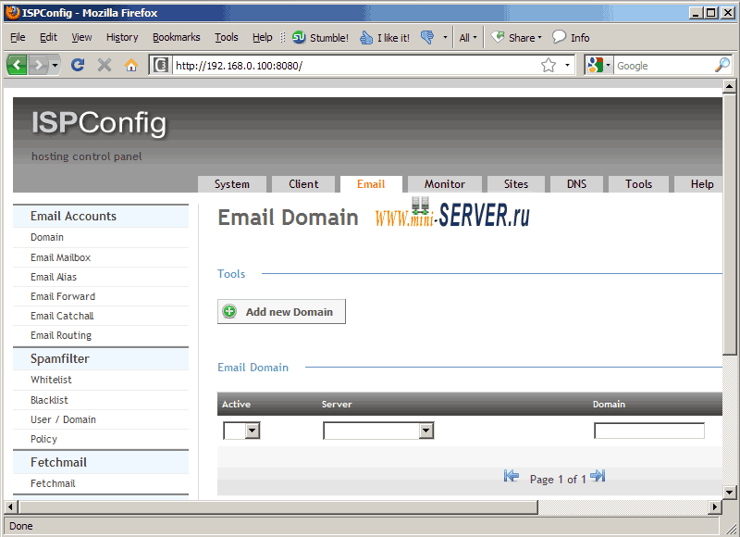Screen dimensions: 740x537
Task: Go to the home page icon
Action: point(131,65)
